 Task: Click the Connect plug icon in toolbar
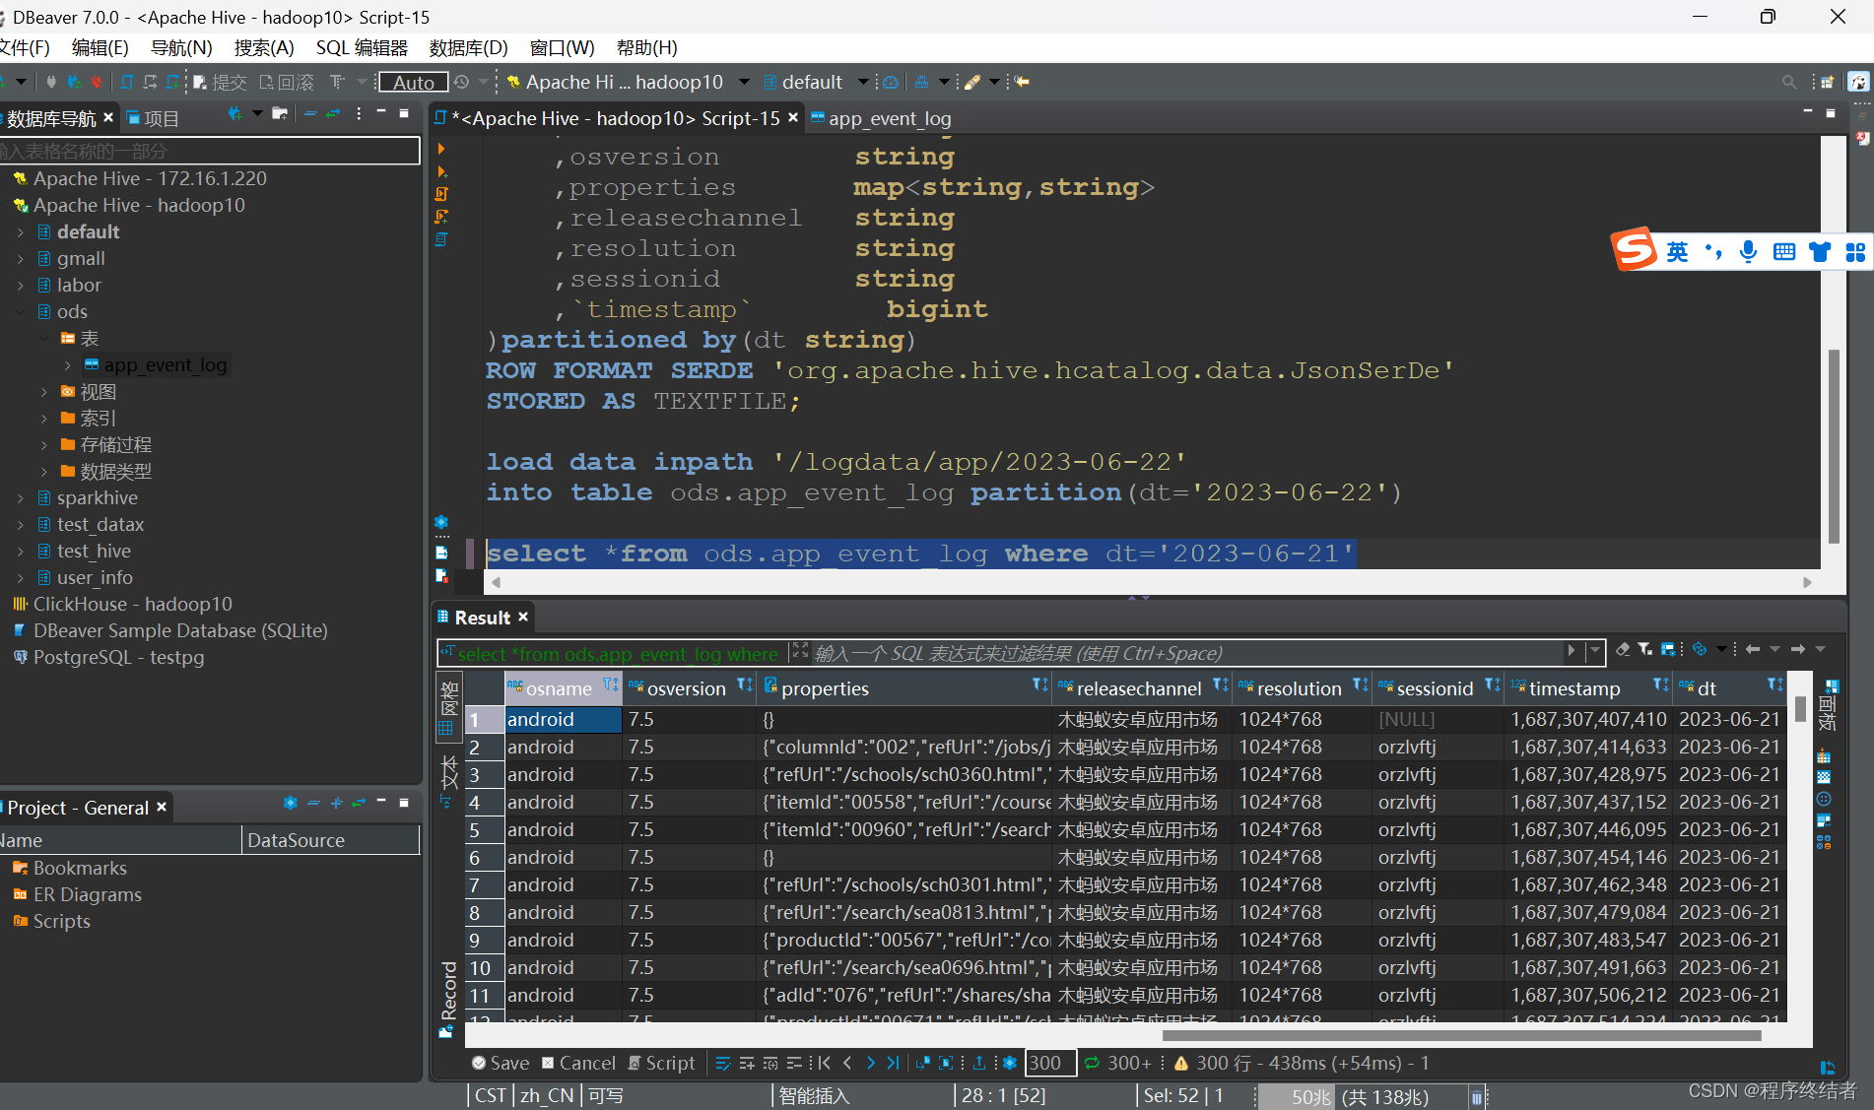tap(51, 82)
